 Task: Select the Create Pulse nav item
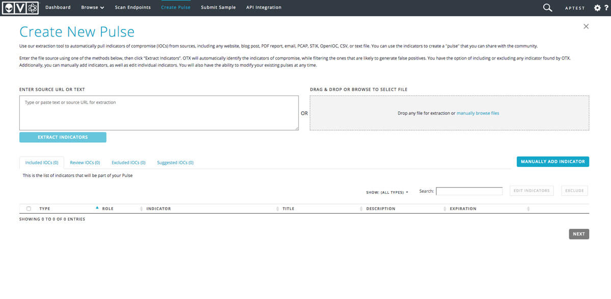click(176, 8)
